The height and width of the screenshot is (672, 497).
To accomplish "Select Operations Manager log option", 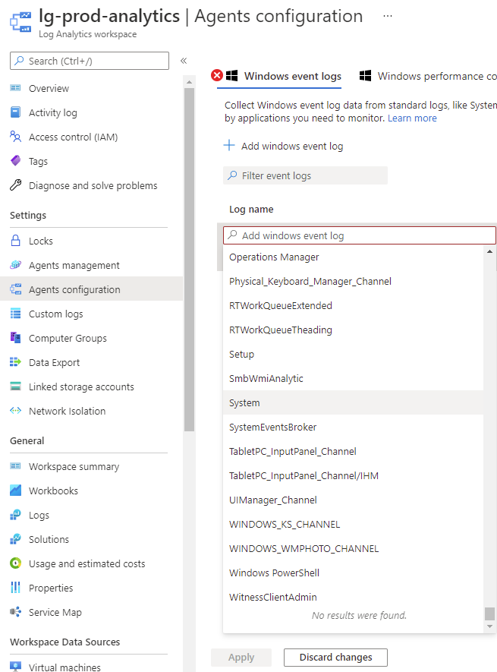I will pyautogui.click(x=353, y=257).
